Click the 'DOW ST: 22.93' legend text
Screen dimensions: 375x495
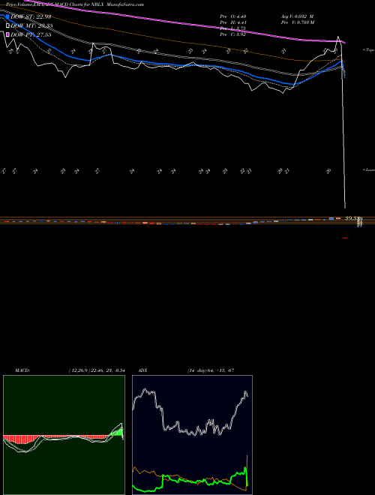[x=31, y=16]
